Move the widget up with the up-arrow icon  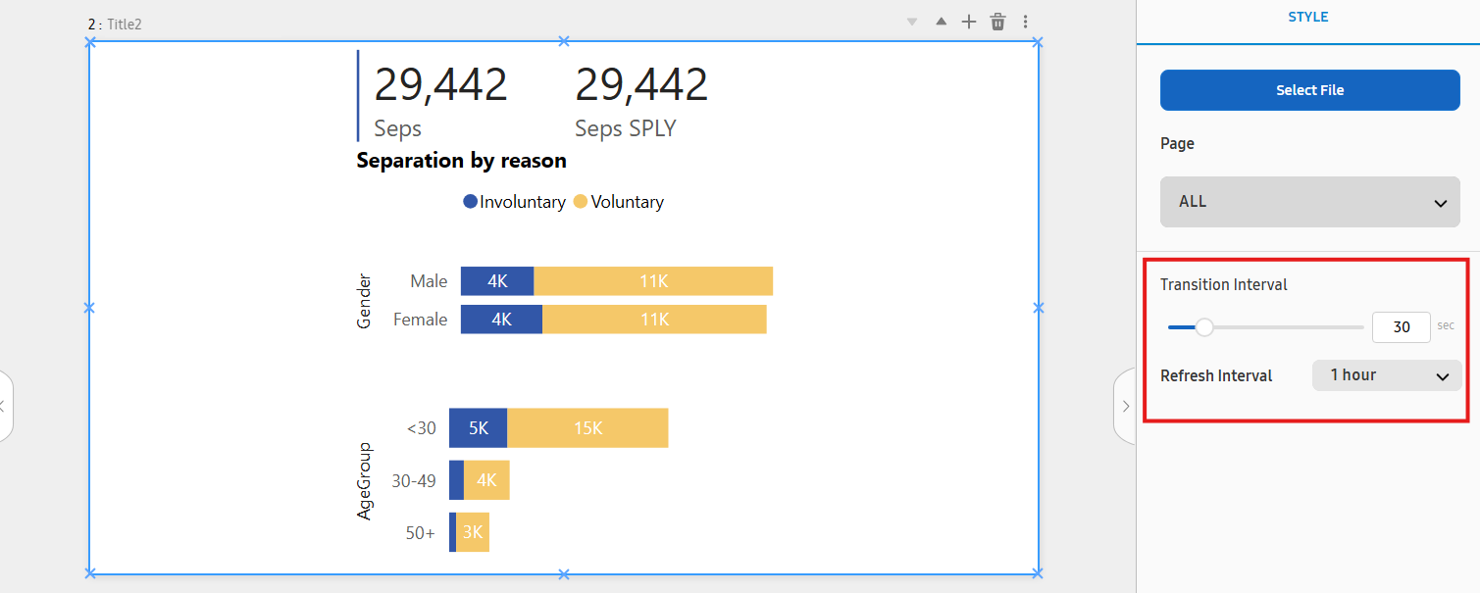(x=941, y=22)
